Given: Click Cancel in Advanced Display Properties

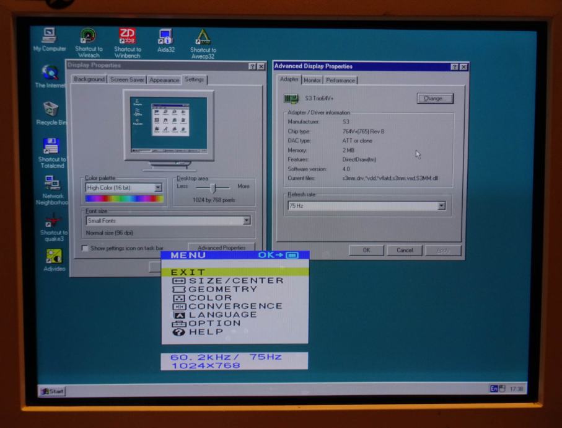Looking at the screenshot, I should point(405,251).
